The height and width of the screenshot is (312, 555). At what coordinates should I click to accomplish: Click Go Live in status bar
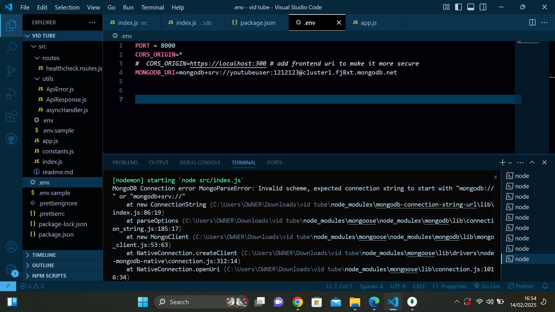point(487,286)
